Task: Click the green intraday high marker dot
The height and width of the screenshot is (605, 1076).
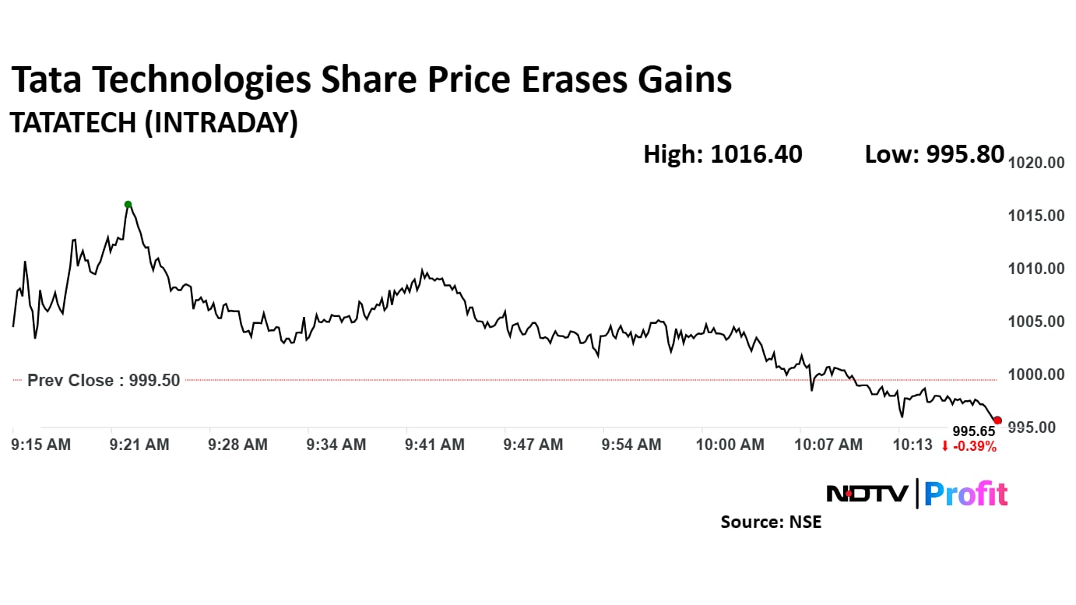Action: pos(128,205)
